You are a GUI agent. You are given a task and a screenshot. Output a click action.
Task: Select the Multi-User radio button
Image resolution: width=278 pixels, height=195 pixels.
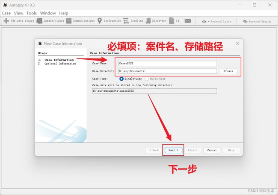(147, 79)
